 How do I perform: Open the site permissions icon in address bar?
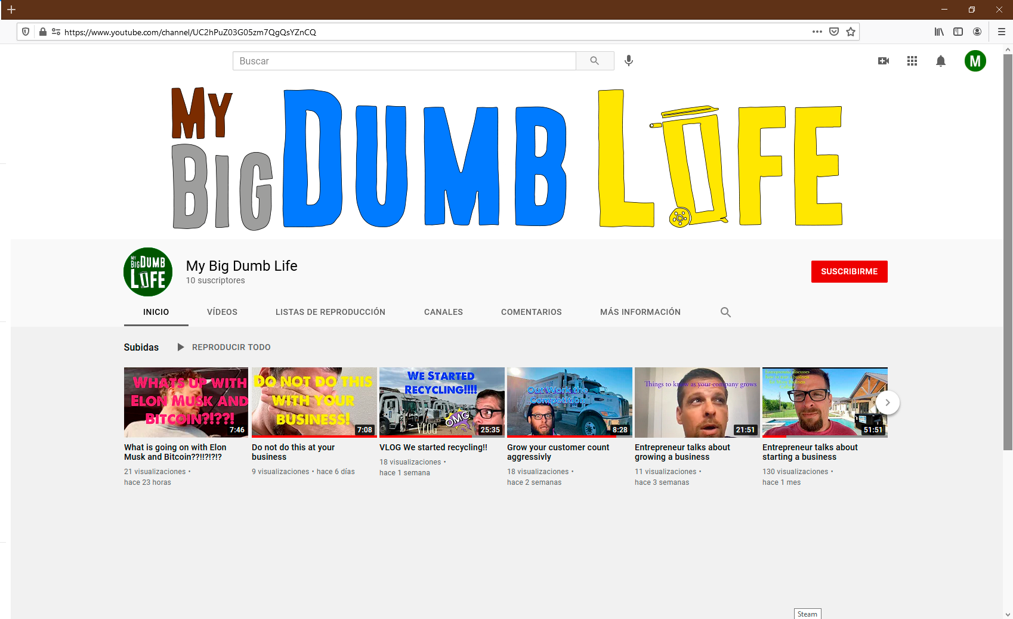(x=56, y=32)
